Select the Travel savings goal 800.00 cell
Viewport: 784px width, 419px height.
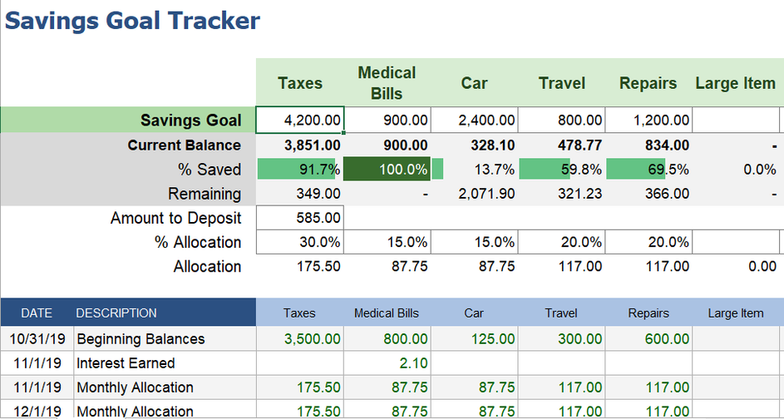(x=561, y=121)
